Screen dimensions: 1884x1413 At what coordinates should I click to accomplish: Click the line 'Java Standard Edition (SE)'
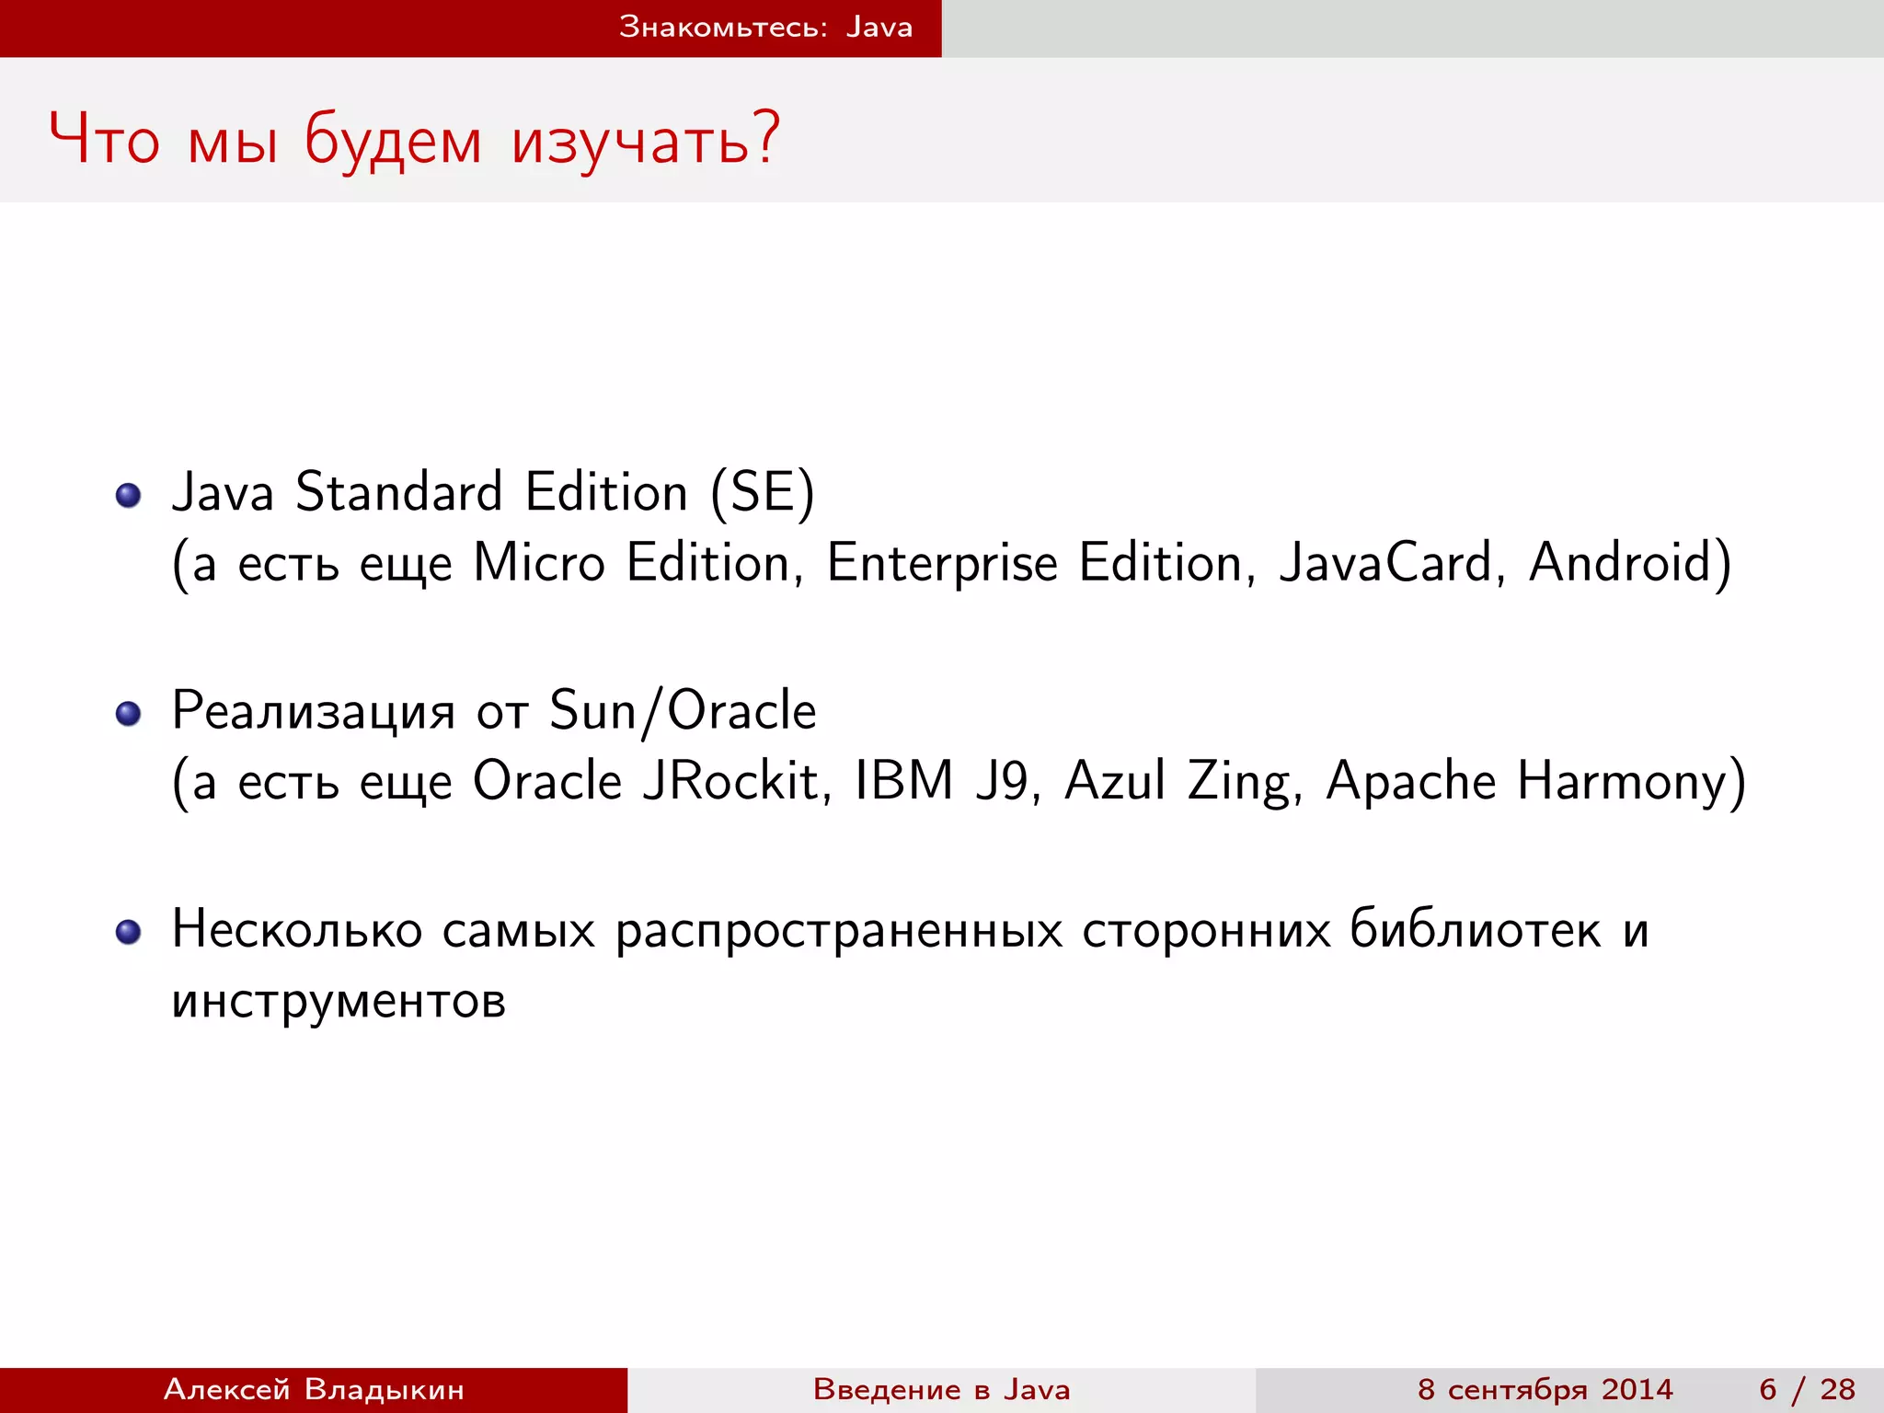pos(493,493)
